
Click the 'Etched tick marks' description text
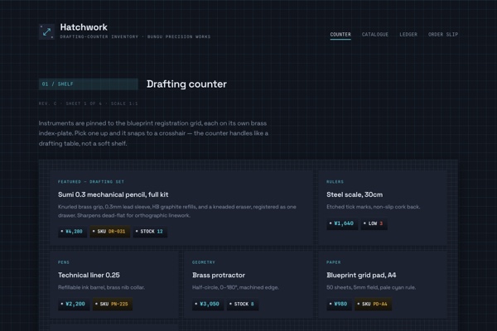tap(374, 207)
